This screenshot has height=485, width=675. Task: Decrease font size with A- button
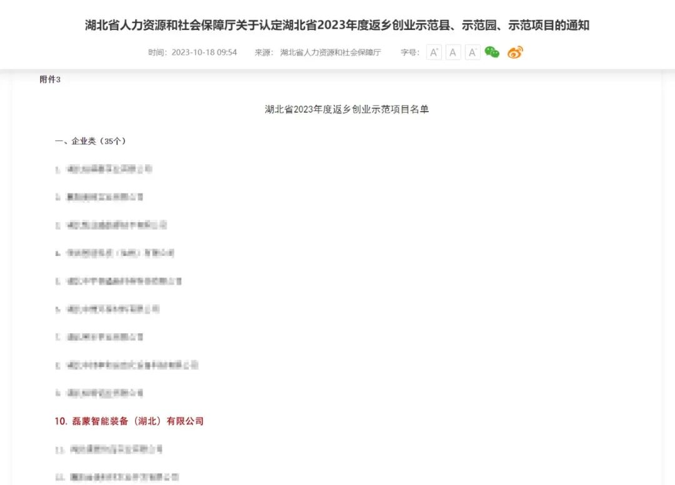(x=472, y=52)
